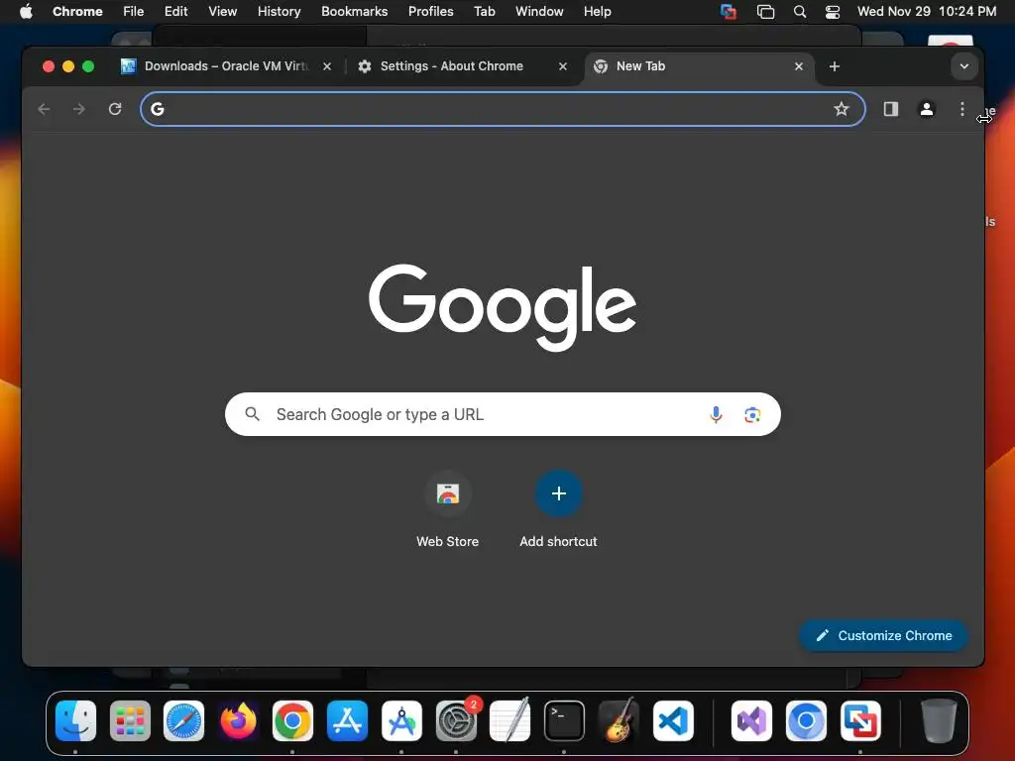Open the App Store from the Dock

pyautogui.click(x=348, y=721)
